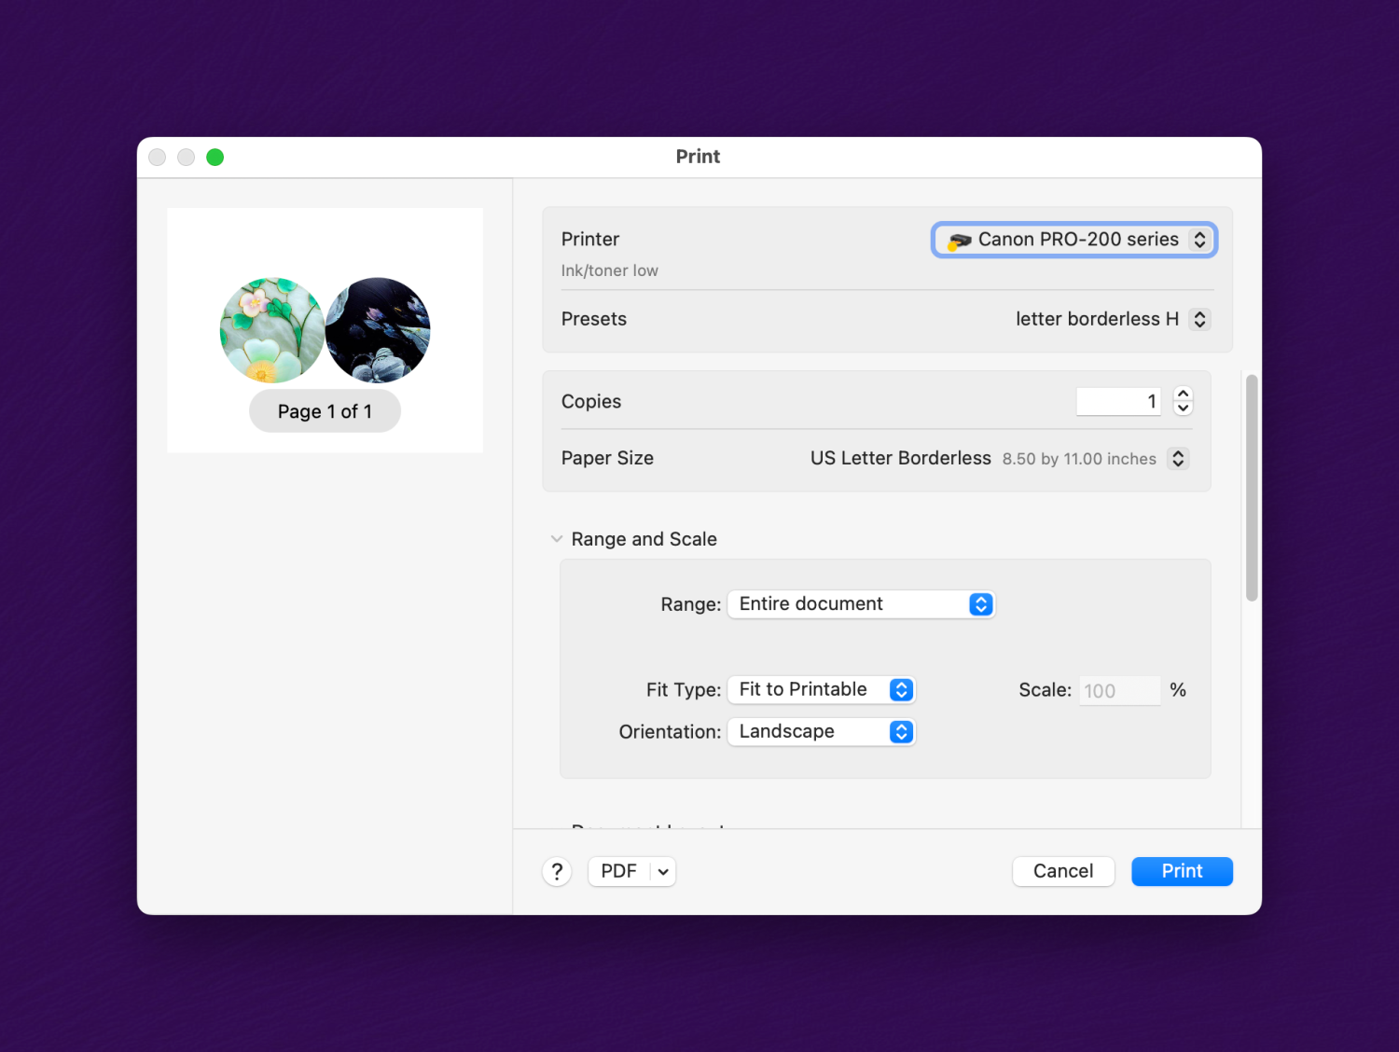Decrease copies with the stepper down arrow
The width and height of the screenshot is (1399, 1052).
(1183, 408)
